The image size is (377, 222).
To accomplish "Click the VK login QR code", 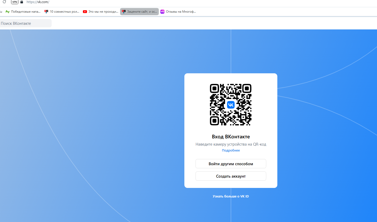I will [231, 105].
